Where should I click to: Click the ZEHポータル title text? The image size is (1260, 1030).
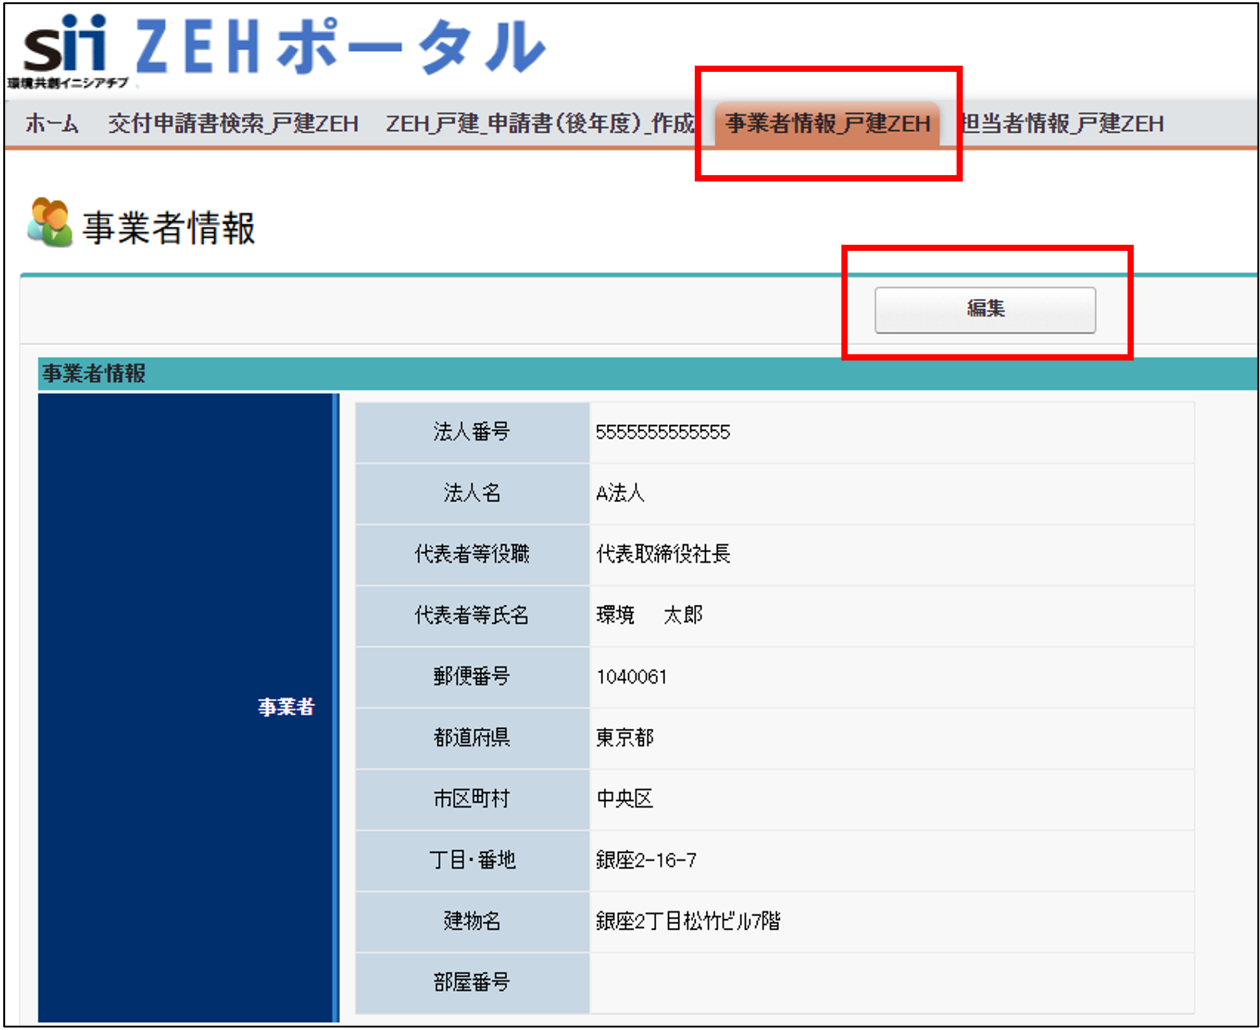[340, 47]
